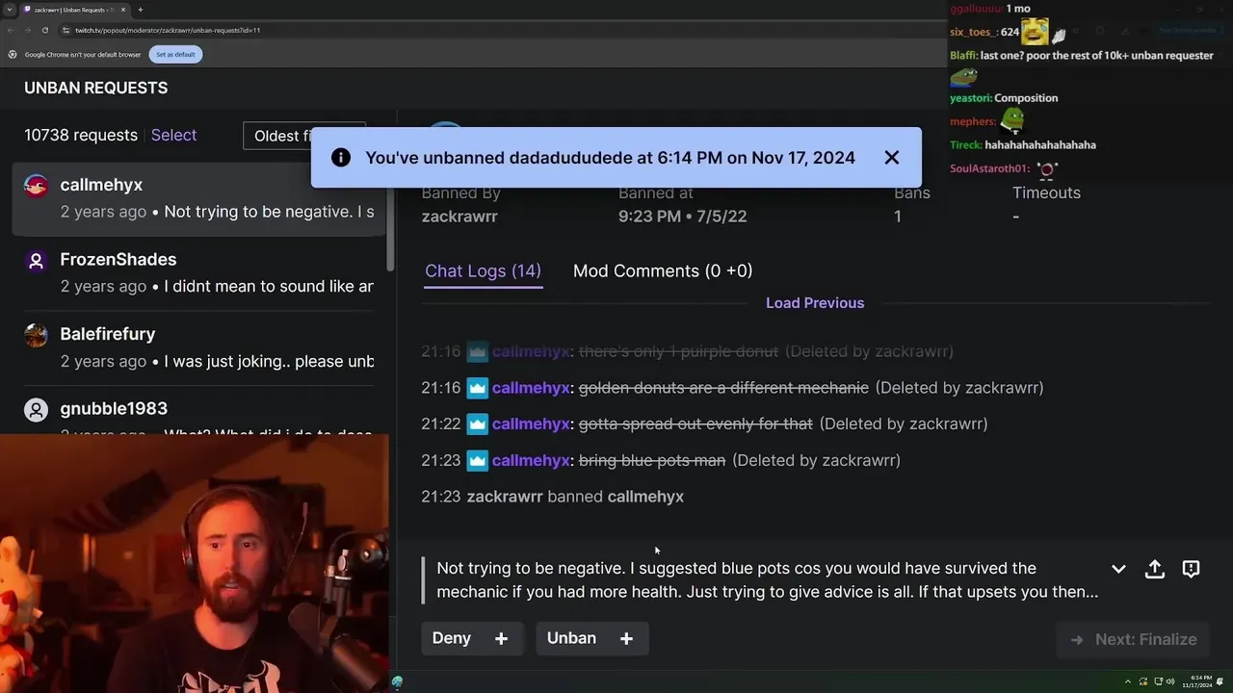Expand the unban request message chevron
Viewport: 1233px width, 693px height.
tap(1118, 569)
